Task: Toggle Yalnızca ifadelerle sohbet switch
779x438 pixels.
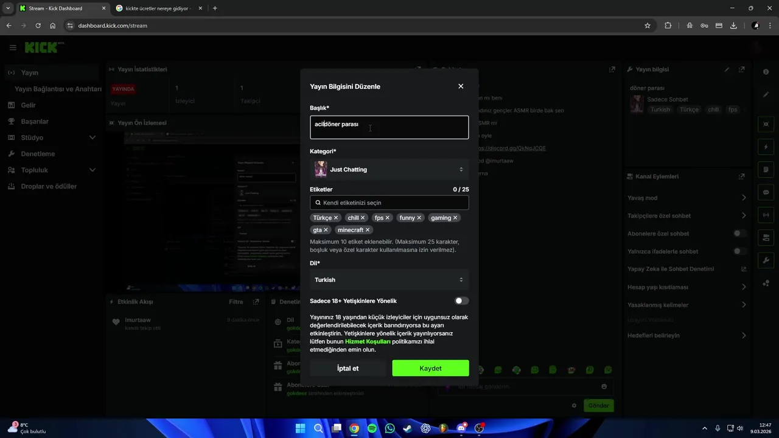Action: [x=739, y=251]
